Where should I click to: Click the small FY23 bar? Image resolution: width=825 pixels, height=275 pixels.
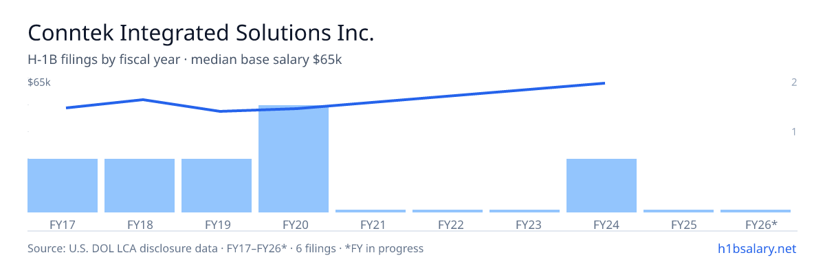(525, 211)
